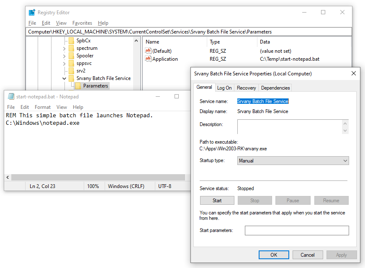Screen dimensions: 365x268
Task: Click Cancel in the Properties dialog
Action: 308,255
